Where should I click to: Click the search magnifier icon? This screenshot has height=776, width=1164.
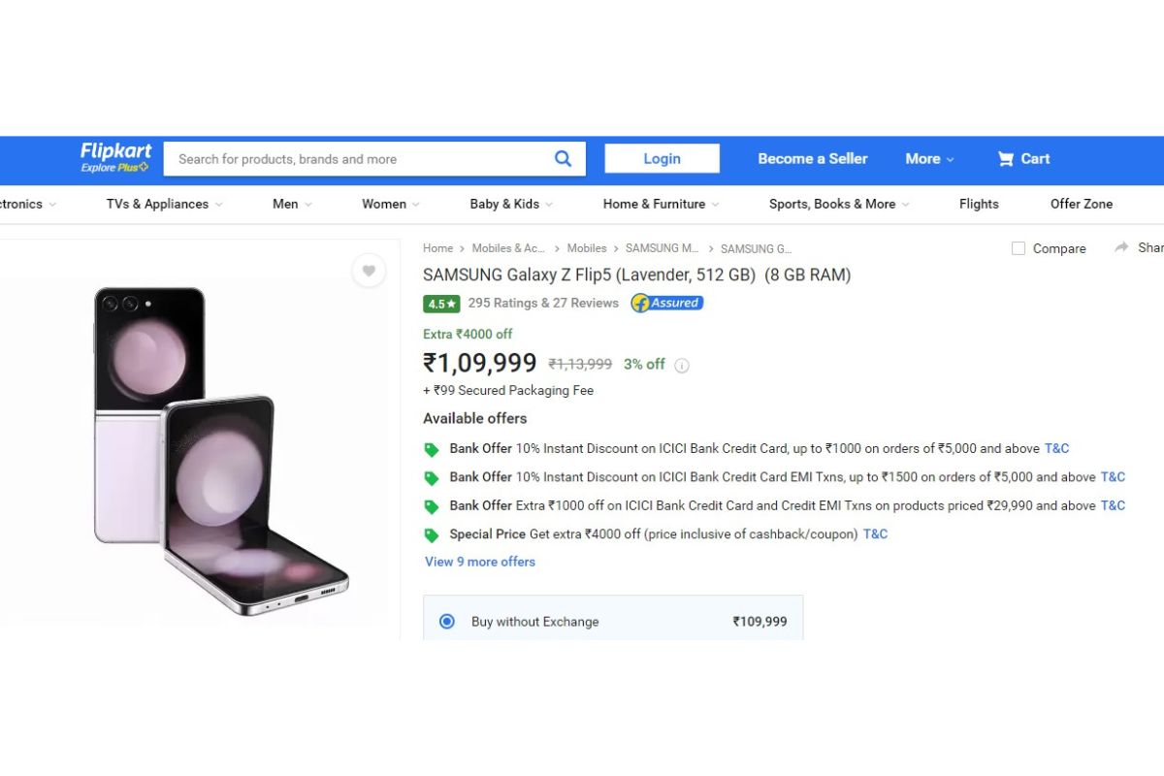pos(563,159)
